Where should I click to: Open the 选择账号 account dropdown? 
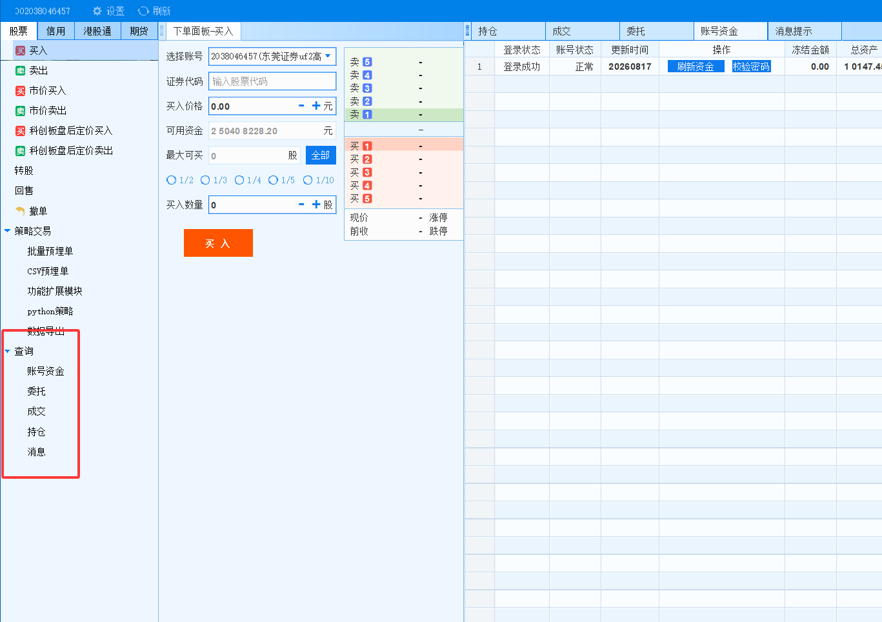point(272,56)
